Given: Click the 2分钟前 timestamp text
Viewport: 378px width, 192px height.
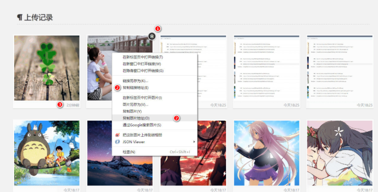Looking at the screenshot, I should pyautogui.click(x=73, y=105).
